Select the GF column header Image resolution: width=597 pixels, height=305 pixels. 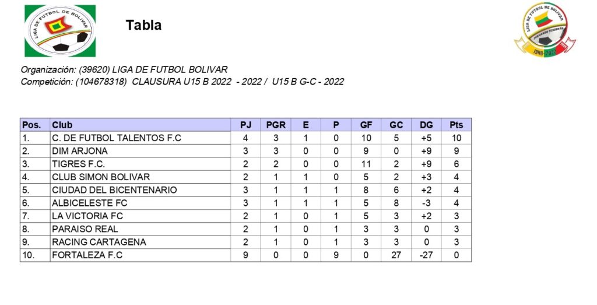click(x=366, y=125)
